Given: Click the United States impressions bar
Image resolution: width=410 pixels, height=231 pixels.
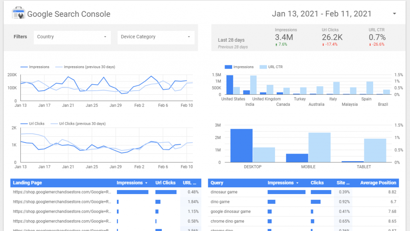Looking at the screenshot, I should [229, 85].
